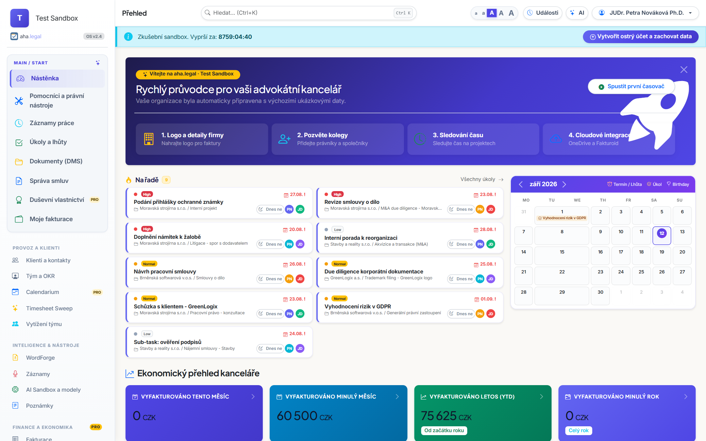Click the Timesheet Sweep sparkle icon
Image resolution: width=706 pixels, height=441 pixels.
click(15, 308)
